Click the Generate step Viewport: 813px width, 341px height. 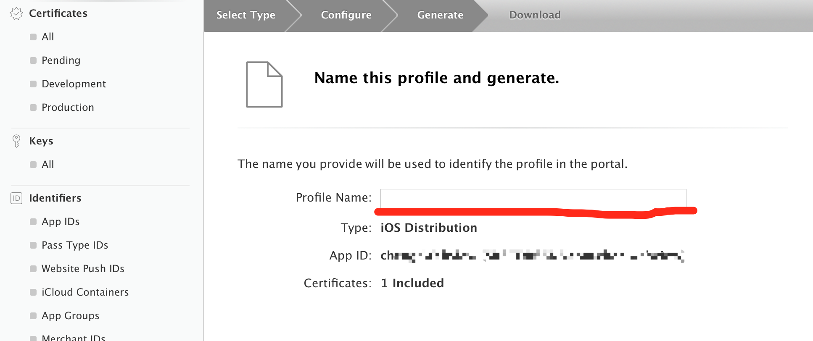pyautogui.click(x=440, y=15)
